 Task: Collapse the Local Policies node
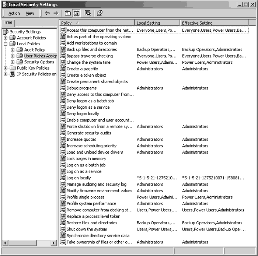pyautogui.click(x=6, y=44)
